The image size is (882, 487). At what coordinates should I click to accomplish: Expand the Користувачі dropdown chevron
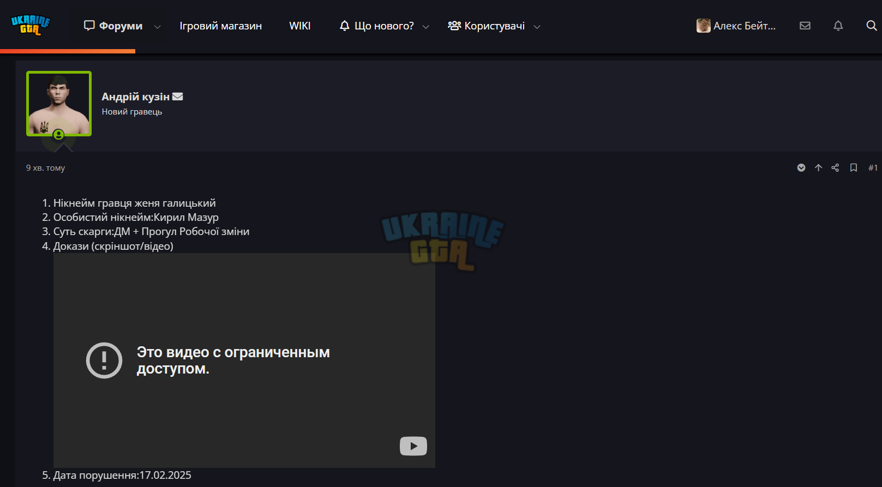coord(537,26)
